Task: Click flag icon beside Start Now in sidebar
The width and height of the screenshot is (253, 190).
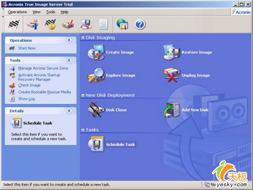Action: click(x=12, y=49)
